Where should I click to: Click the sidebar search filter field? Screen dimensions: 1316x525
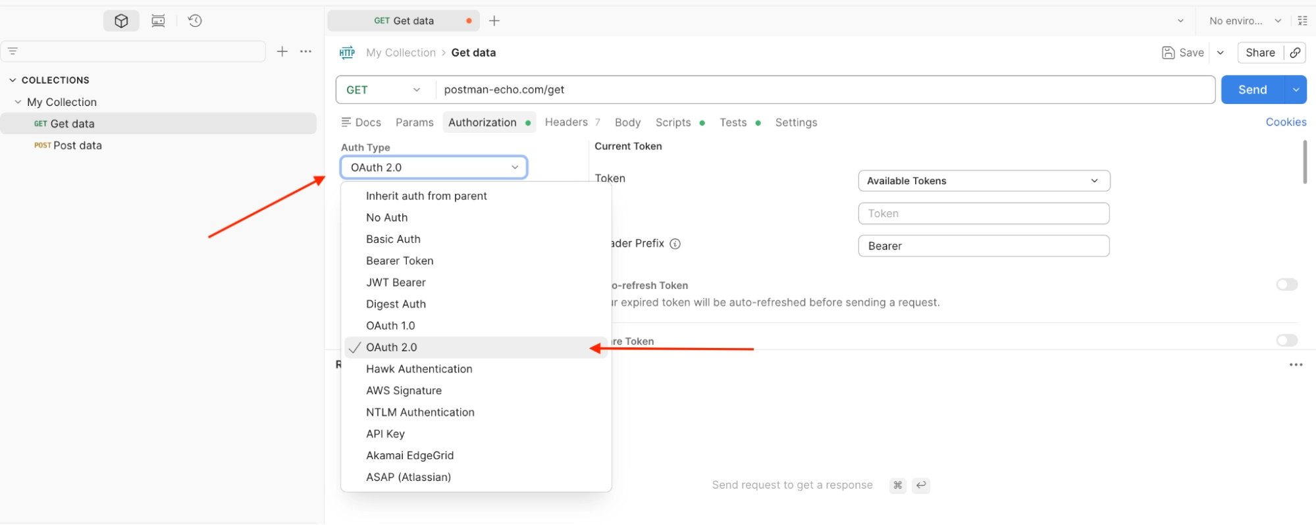click(x=134, y=51)
